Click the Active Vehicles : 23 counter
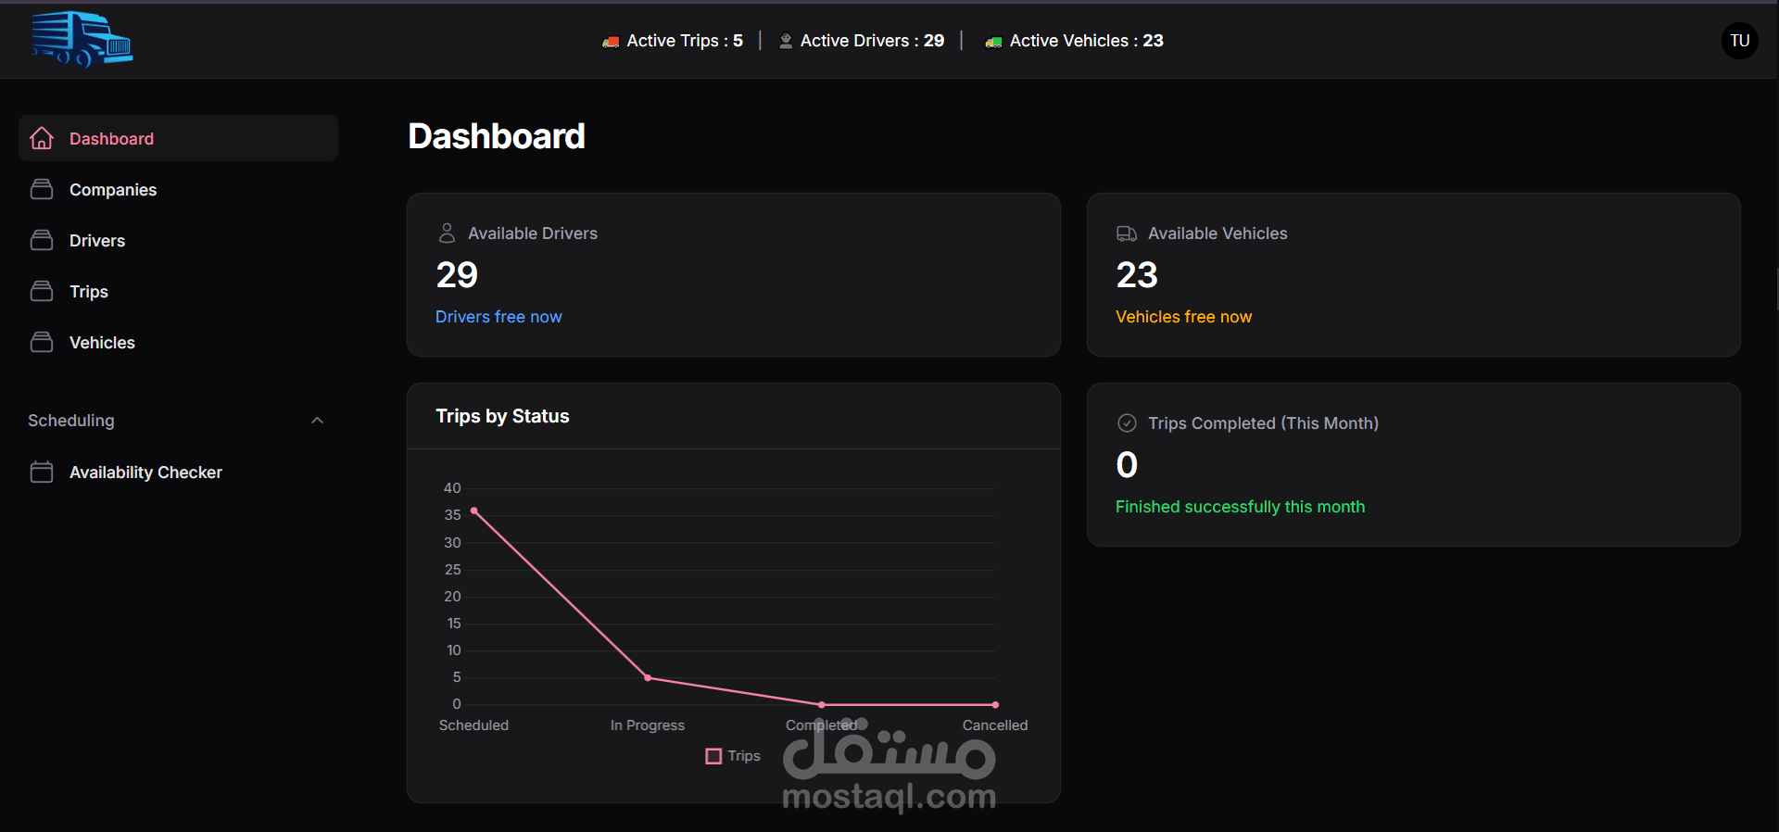This screenshot has width=1779, height=832. pyautogui.click(x=1075, y=41)
